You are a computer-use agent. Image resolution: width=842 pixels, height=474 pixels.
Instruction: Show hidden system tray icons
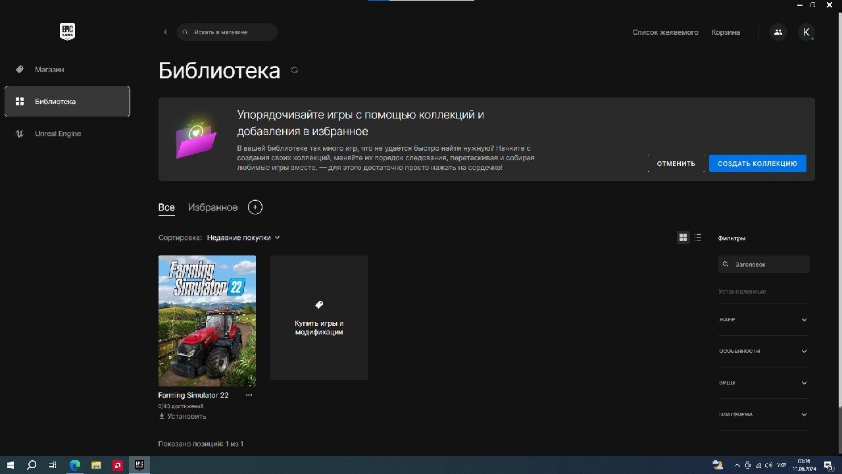pos(737,465)
